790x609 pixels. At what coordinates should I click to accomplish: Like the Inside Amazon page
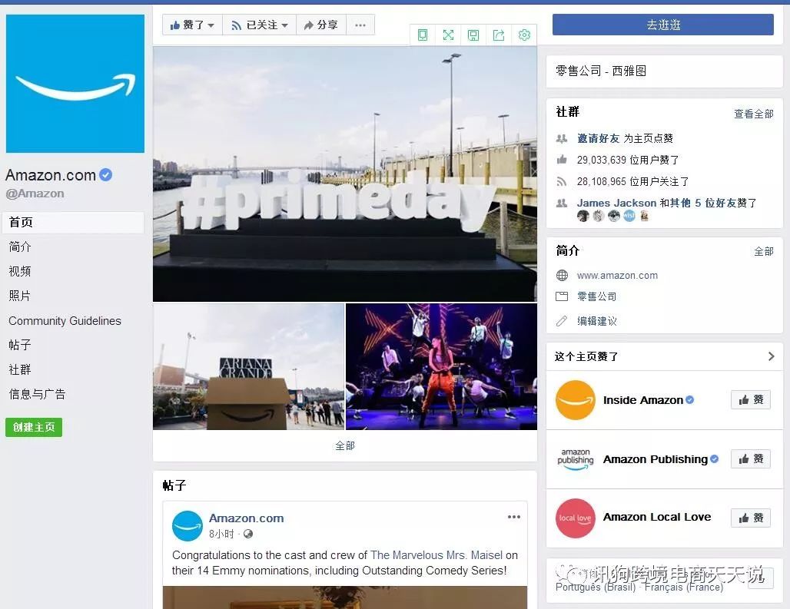751,400
